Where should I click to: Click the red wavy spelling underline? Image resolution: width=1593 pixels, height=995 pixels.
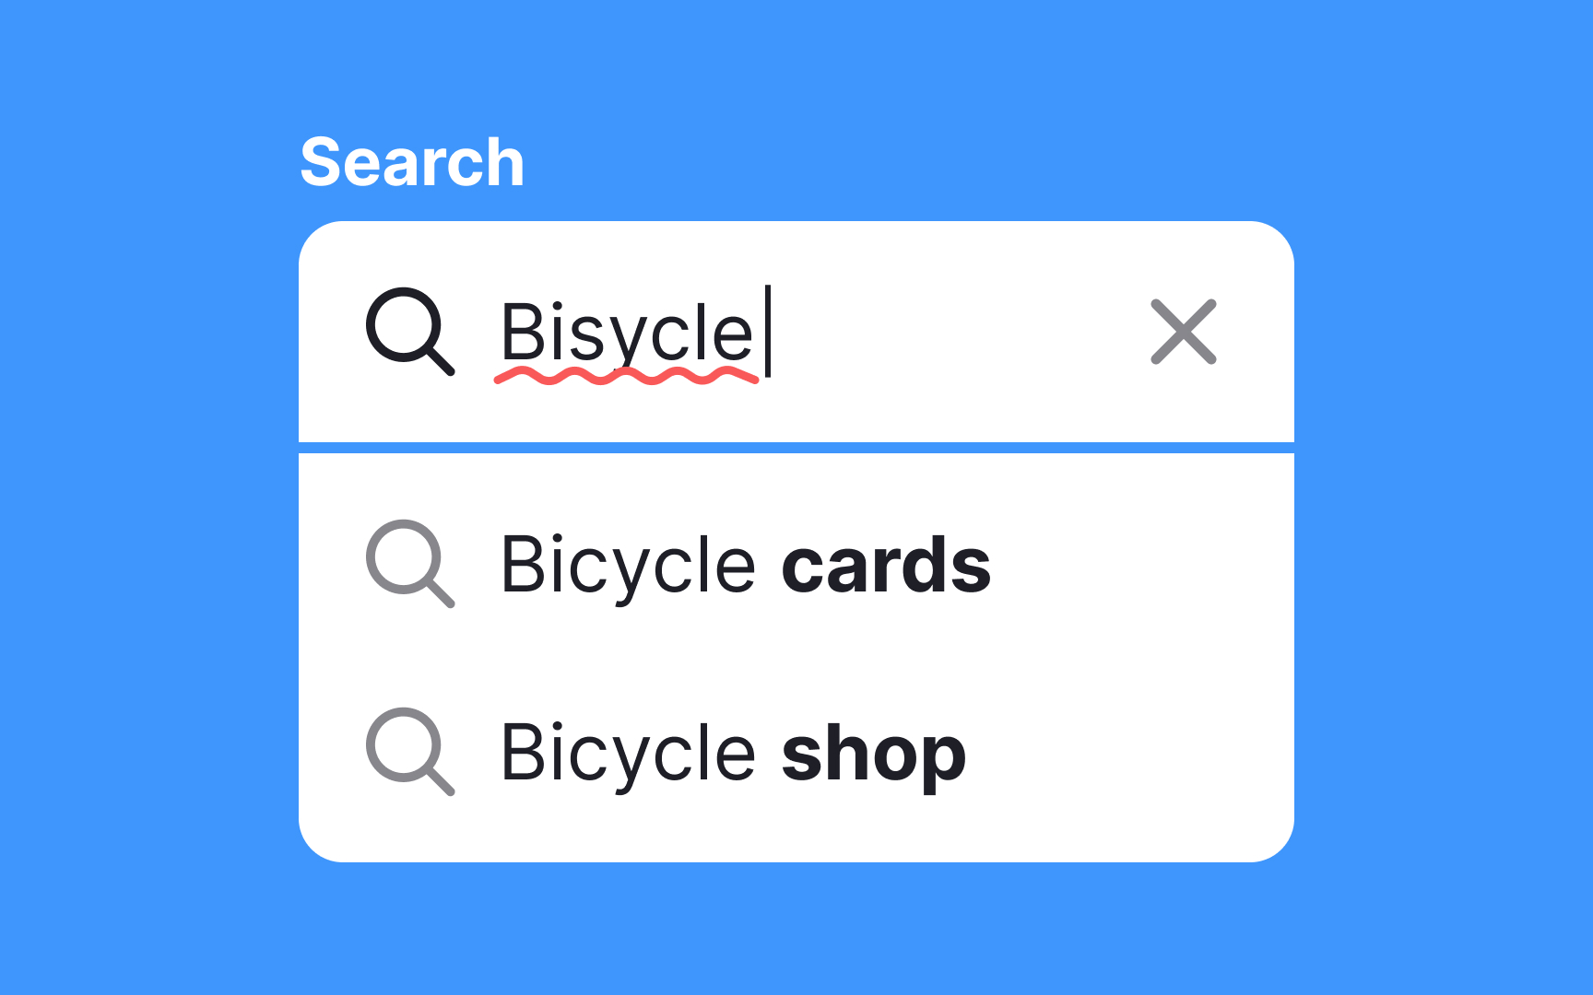pyautogui.click(x=627, y=376)
